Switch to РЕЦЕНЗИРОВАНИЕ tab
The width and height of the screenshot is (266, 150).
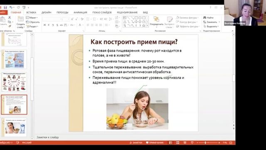(x=127, y=12)
